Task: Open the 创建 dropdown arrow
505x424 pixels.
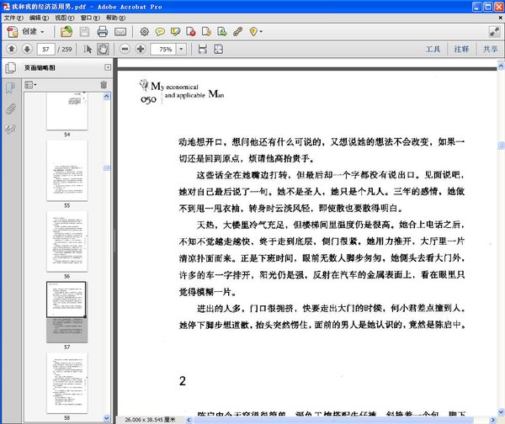Action: (x=42, y=32)
